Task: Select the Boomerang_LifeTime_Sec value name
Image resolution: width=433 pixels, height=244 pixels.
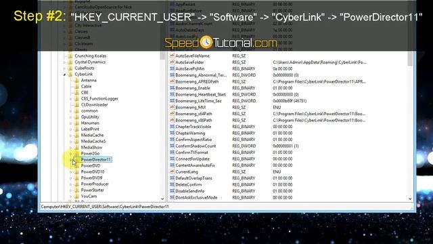Action: click(198, 101)
